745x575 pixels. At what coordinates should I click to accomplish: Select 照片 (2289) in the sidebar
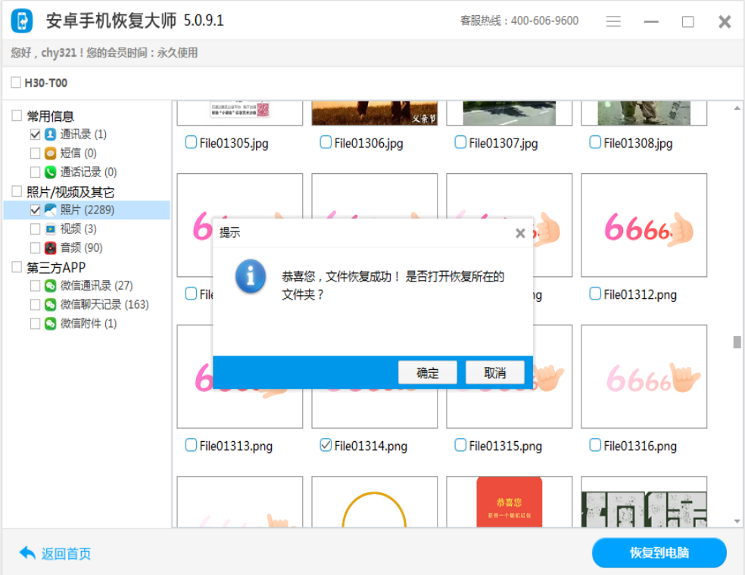point(86,210)
